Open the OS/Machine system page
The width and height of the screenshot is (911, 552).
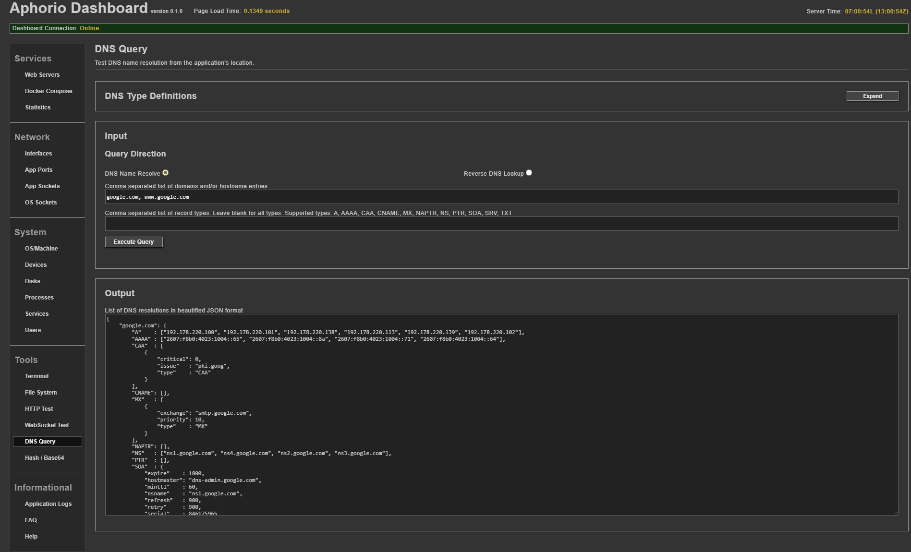click(41, 249)
